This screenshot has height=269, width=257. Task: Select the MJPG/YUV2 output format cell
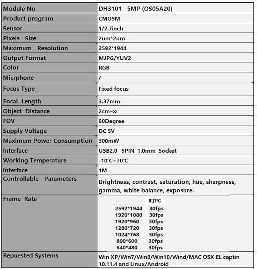pyautogui.click(x=175, y=57)
